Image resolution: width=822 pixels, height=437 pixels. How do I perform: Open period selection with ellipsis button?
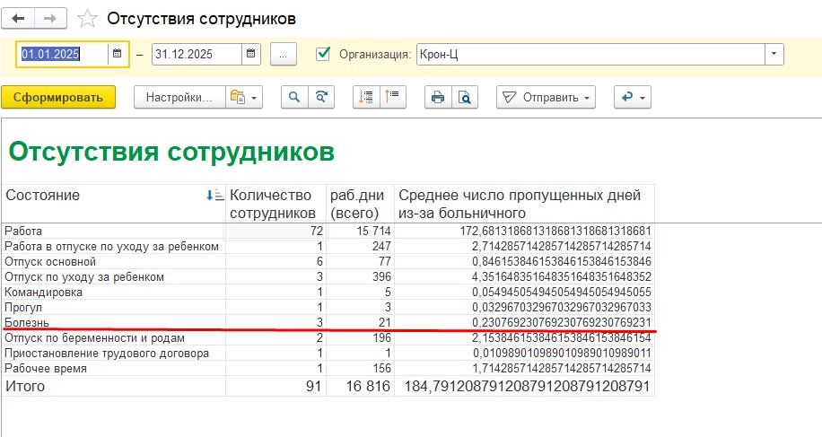(x=283, y=54)
